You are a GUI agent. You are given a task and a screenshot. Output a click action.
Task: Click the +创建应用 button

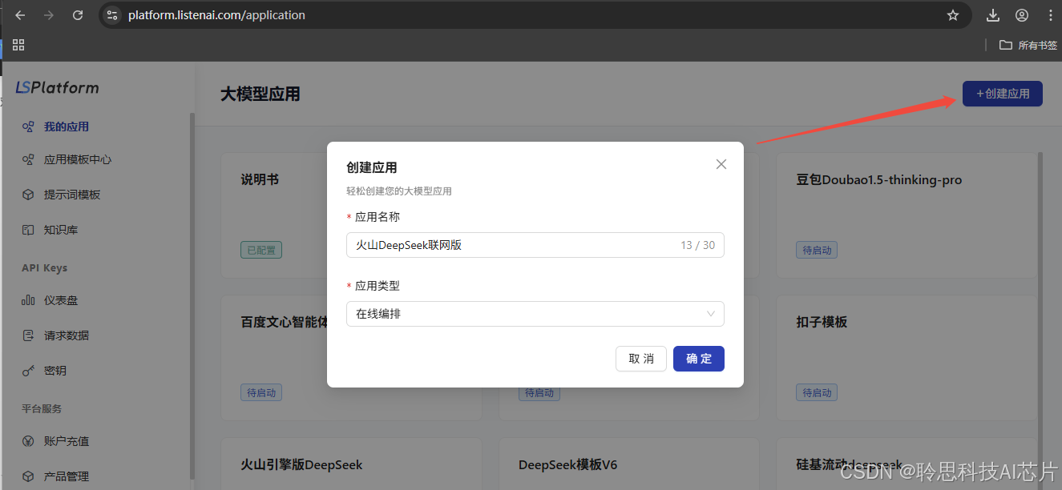1002,94
